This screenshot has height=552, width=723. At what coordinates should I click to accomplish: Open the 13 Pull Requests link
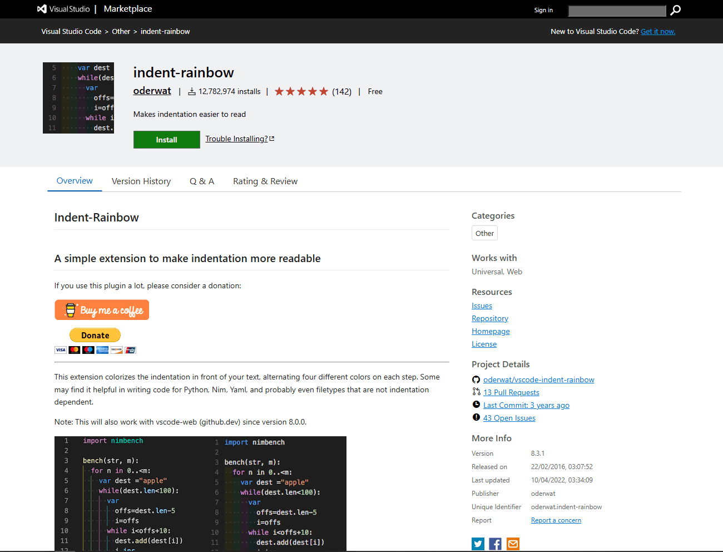tap(511, 392)
